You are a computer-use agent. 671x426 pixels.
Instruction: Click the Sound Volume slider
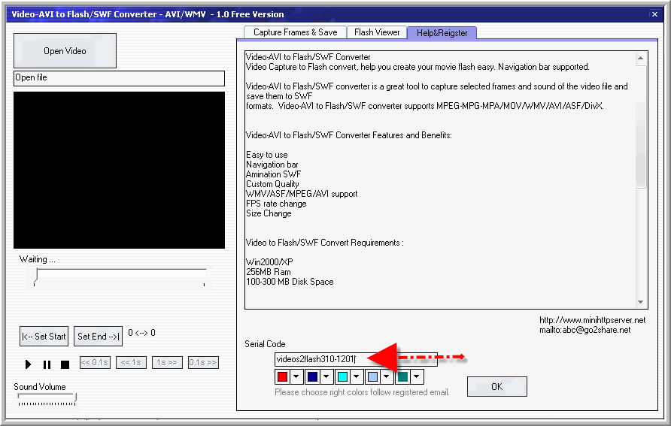(45, 399)
